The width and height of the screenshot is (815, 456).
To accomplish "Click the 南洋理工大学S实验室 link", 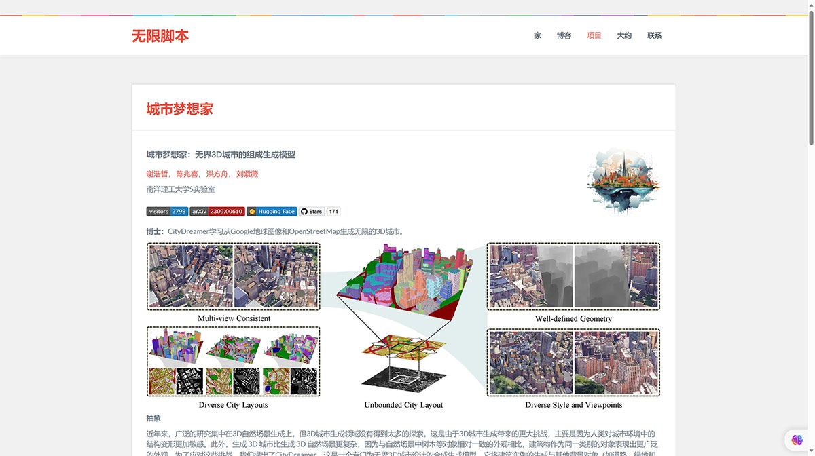I will tap(181, 189).
